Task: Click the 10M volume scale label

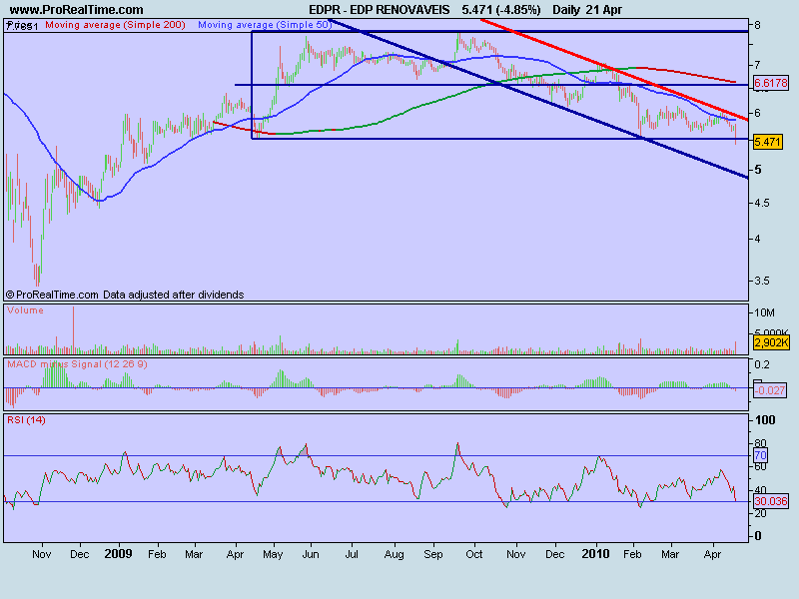Action: 764,312
